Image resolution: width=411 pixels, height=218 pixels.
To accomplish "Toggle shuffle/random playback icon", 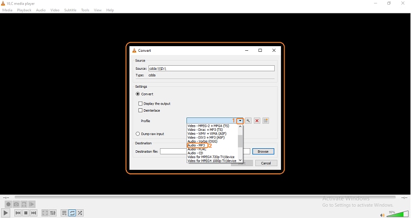I will (x=80, y=213).
